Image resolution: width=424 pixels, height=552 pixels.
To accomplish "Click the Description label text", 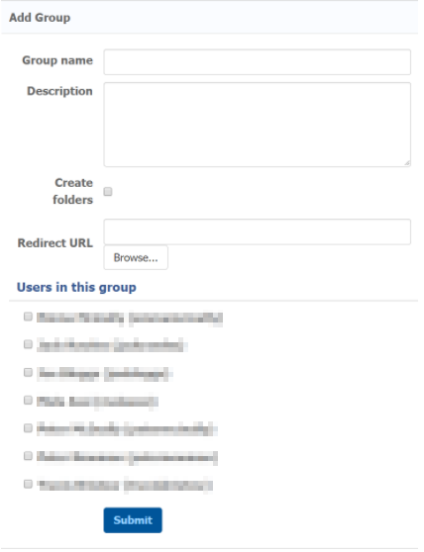I will [60, 92].
